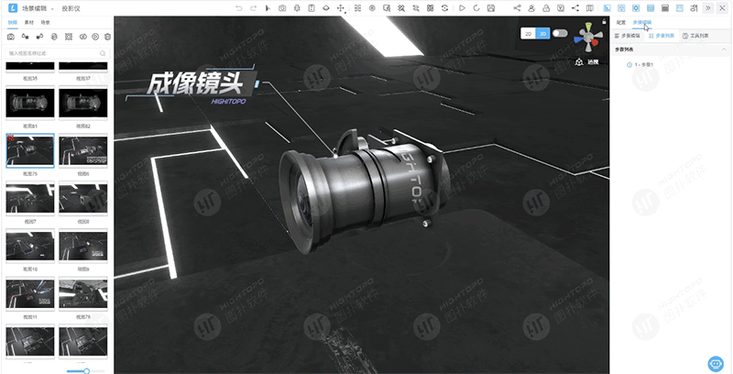Screen dimensions: 733x374
Task: Select thumbnail 视图10
Action: 30,246
